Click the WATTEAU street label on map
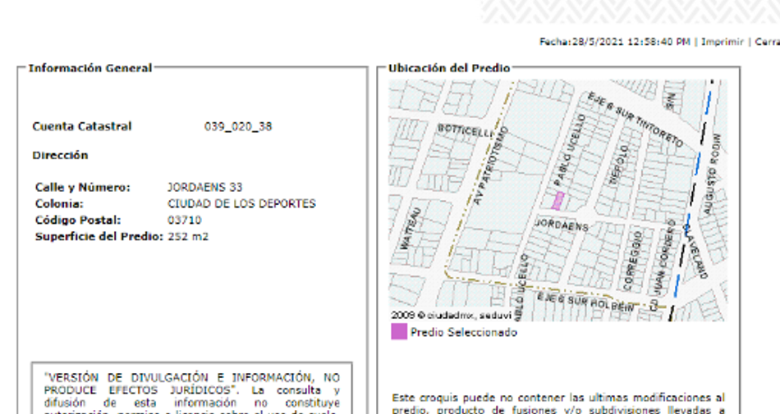The image size is (780, 414). (410, 229)
